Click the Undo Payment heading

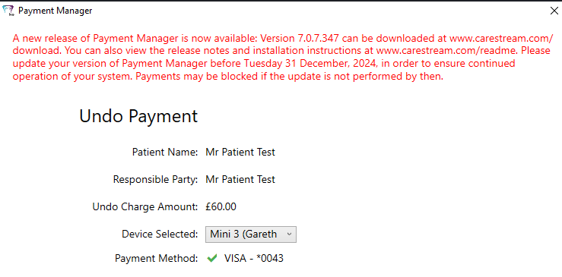click(138, 116)
